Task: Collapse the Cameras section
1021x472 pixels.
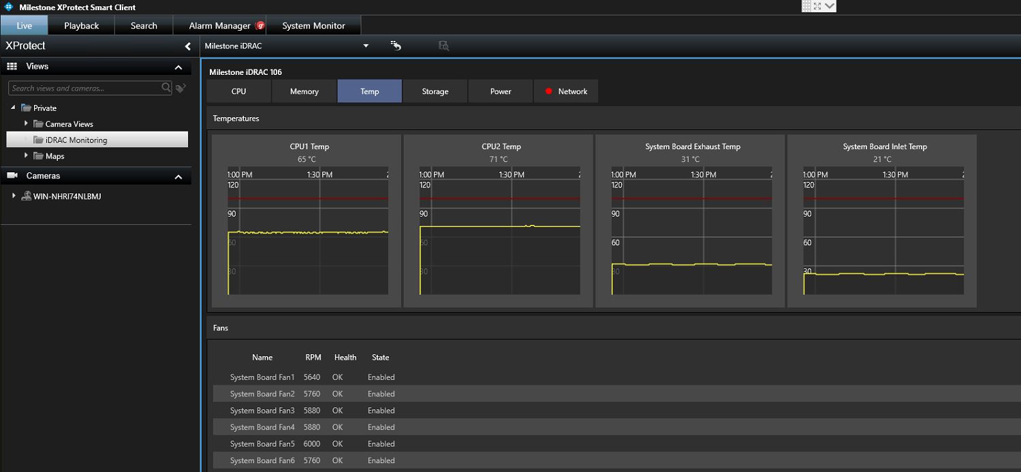Action: [178, 177]
